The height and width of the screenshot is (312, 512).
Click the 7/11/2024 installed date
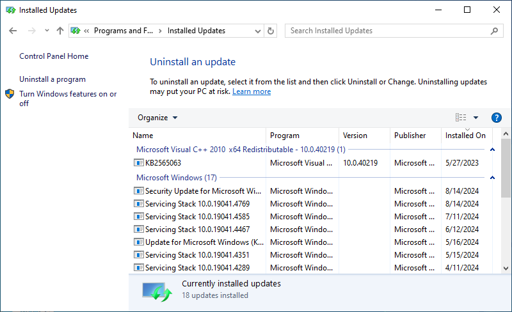click(461, 216)
